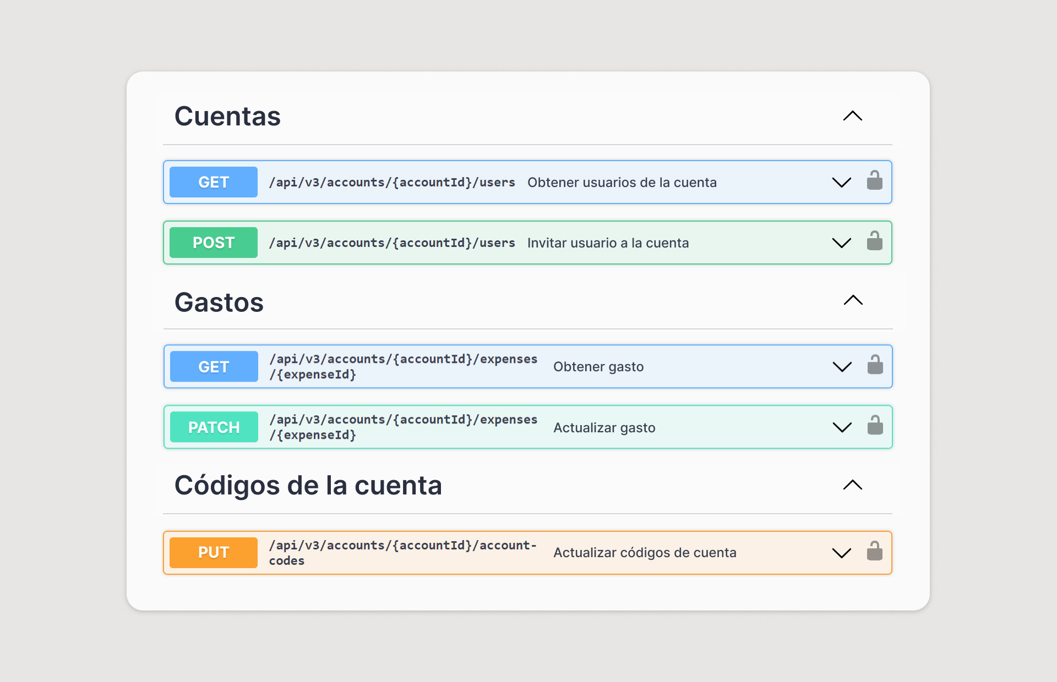
Task: Click the lock icon on GET expenses row
Action: [x=875, y=365]
